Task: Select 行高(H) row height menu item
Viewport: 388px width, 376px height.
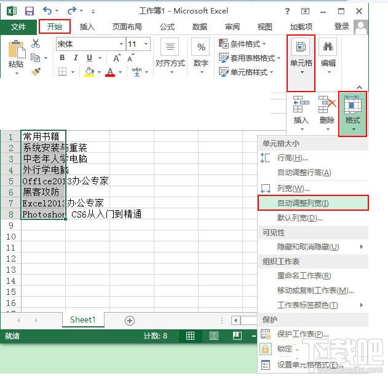Action: click(x=313, y=158)
